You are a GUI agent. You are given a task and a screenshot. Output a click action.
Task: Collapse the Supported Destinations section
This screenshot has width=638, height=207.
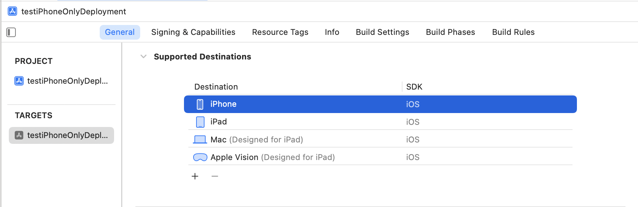click(x=143, y=57)
